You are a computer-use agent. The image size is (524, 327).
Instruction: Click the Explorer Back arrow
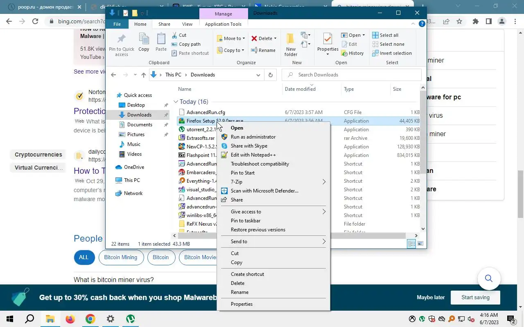tap(113, 75)
